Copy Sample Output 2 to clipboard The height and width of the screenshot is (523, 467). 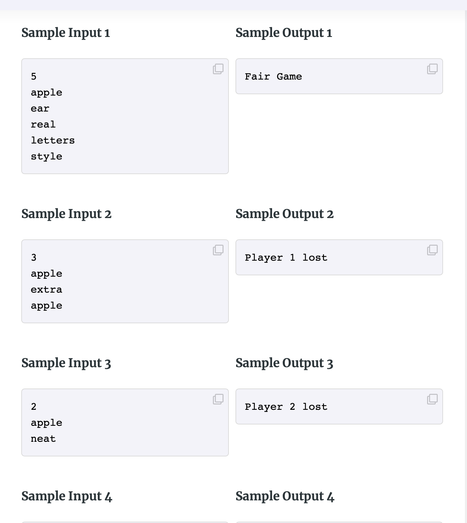[x=432, y=250]
